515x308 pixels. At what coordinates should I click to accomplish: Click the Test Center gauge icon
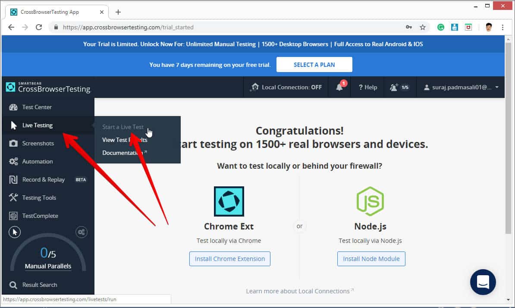click(13, 107)
